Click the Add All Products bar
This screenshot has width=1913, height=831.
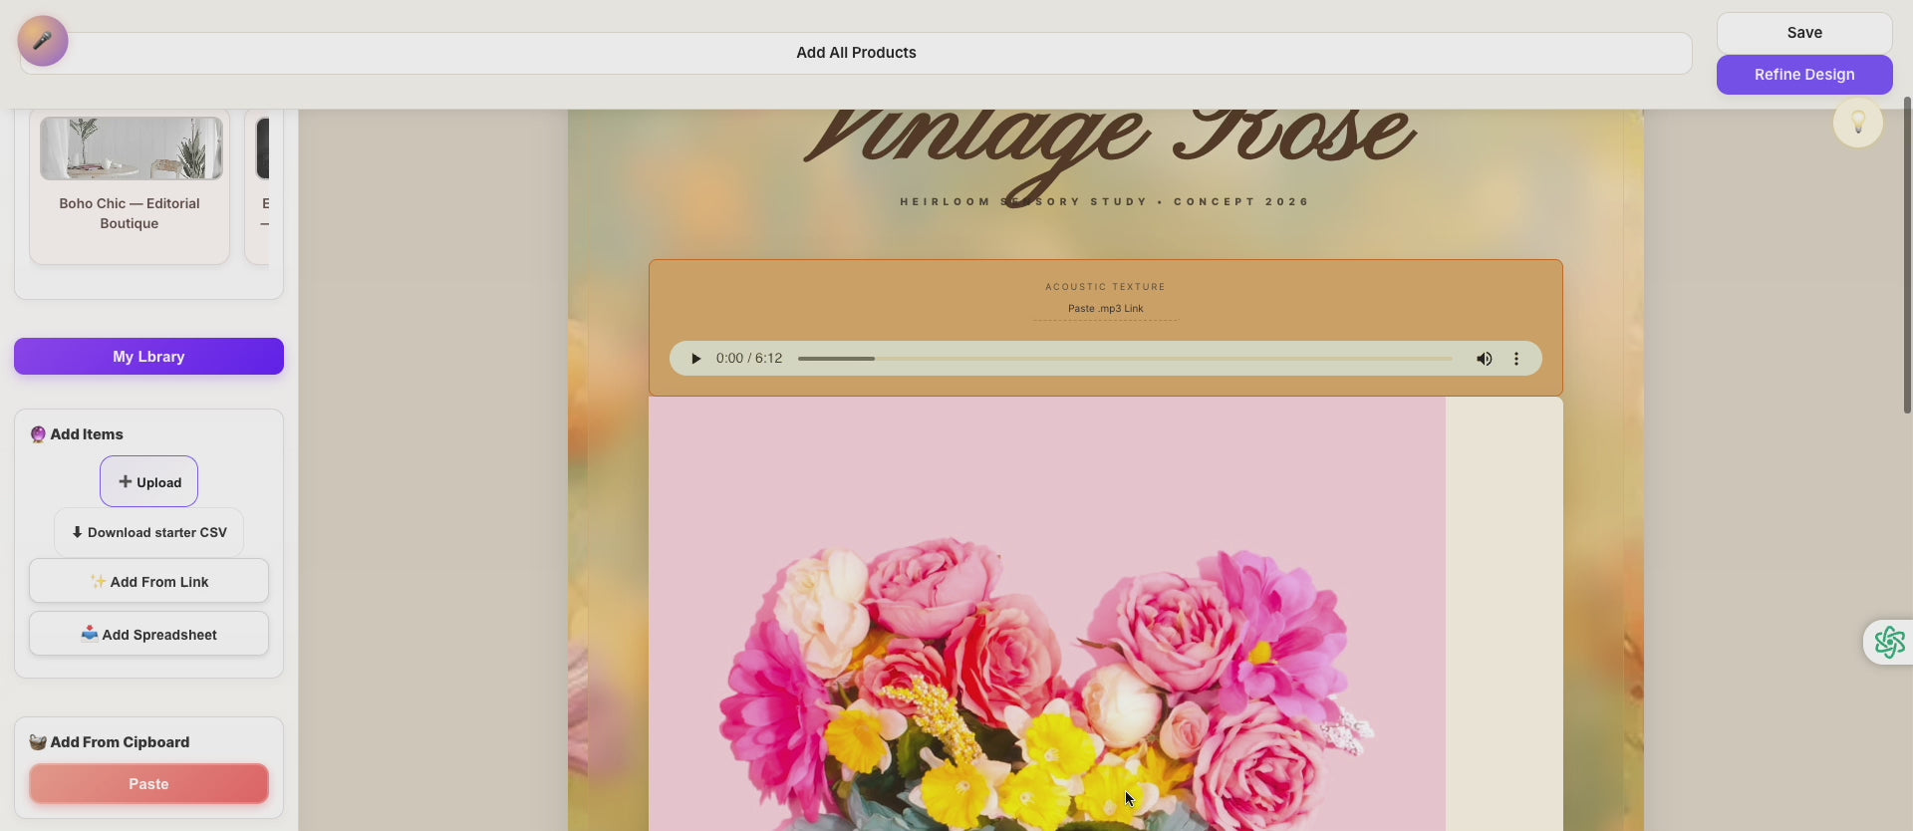855,53
